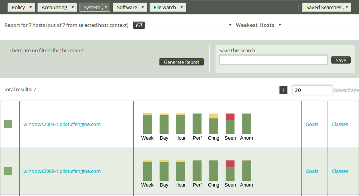Open Goals for windows2008-1 host
The height and width of the screenshot is (196, 359).
coord(312,171)
